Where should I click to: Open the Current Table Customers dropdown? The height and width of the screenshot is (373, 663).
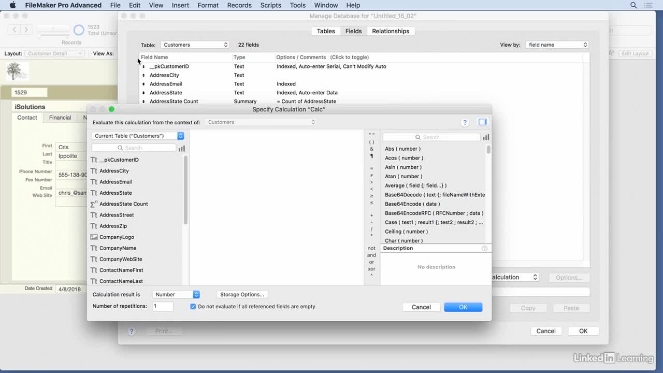pos(138,136)
